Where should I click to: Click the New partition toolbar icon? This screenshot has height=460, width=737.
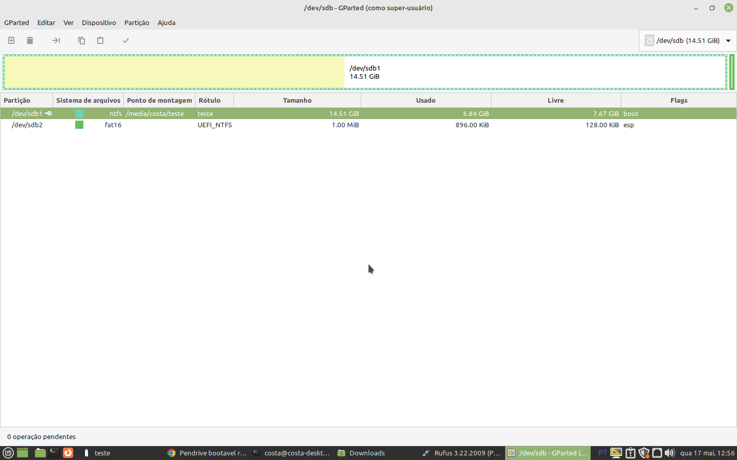(x=11, y=40)
